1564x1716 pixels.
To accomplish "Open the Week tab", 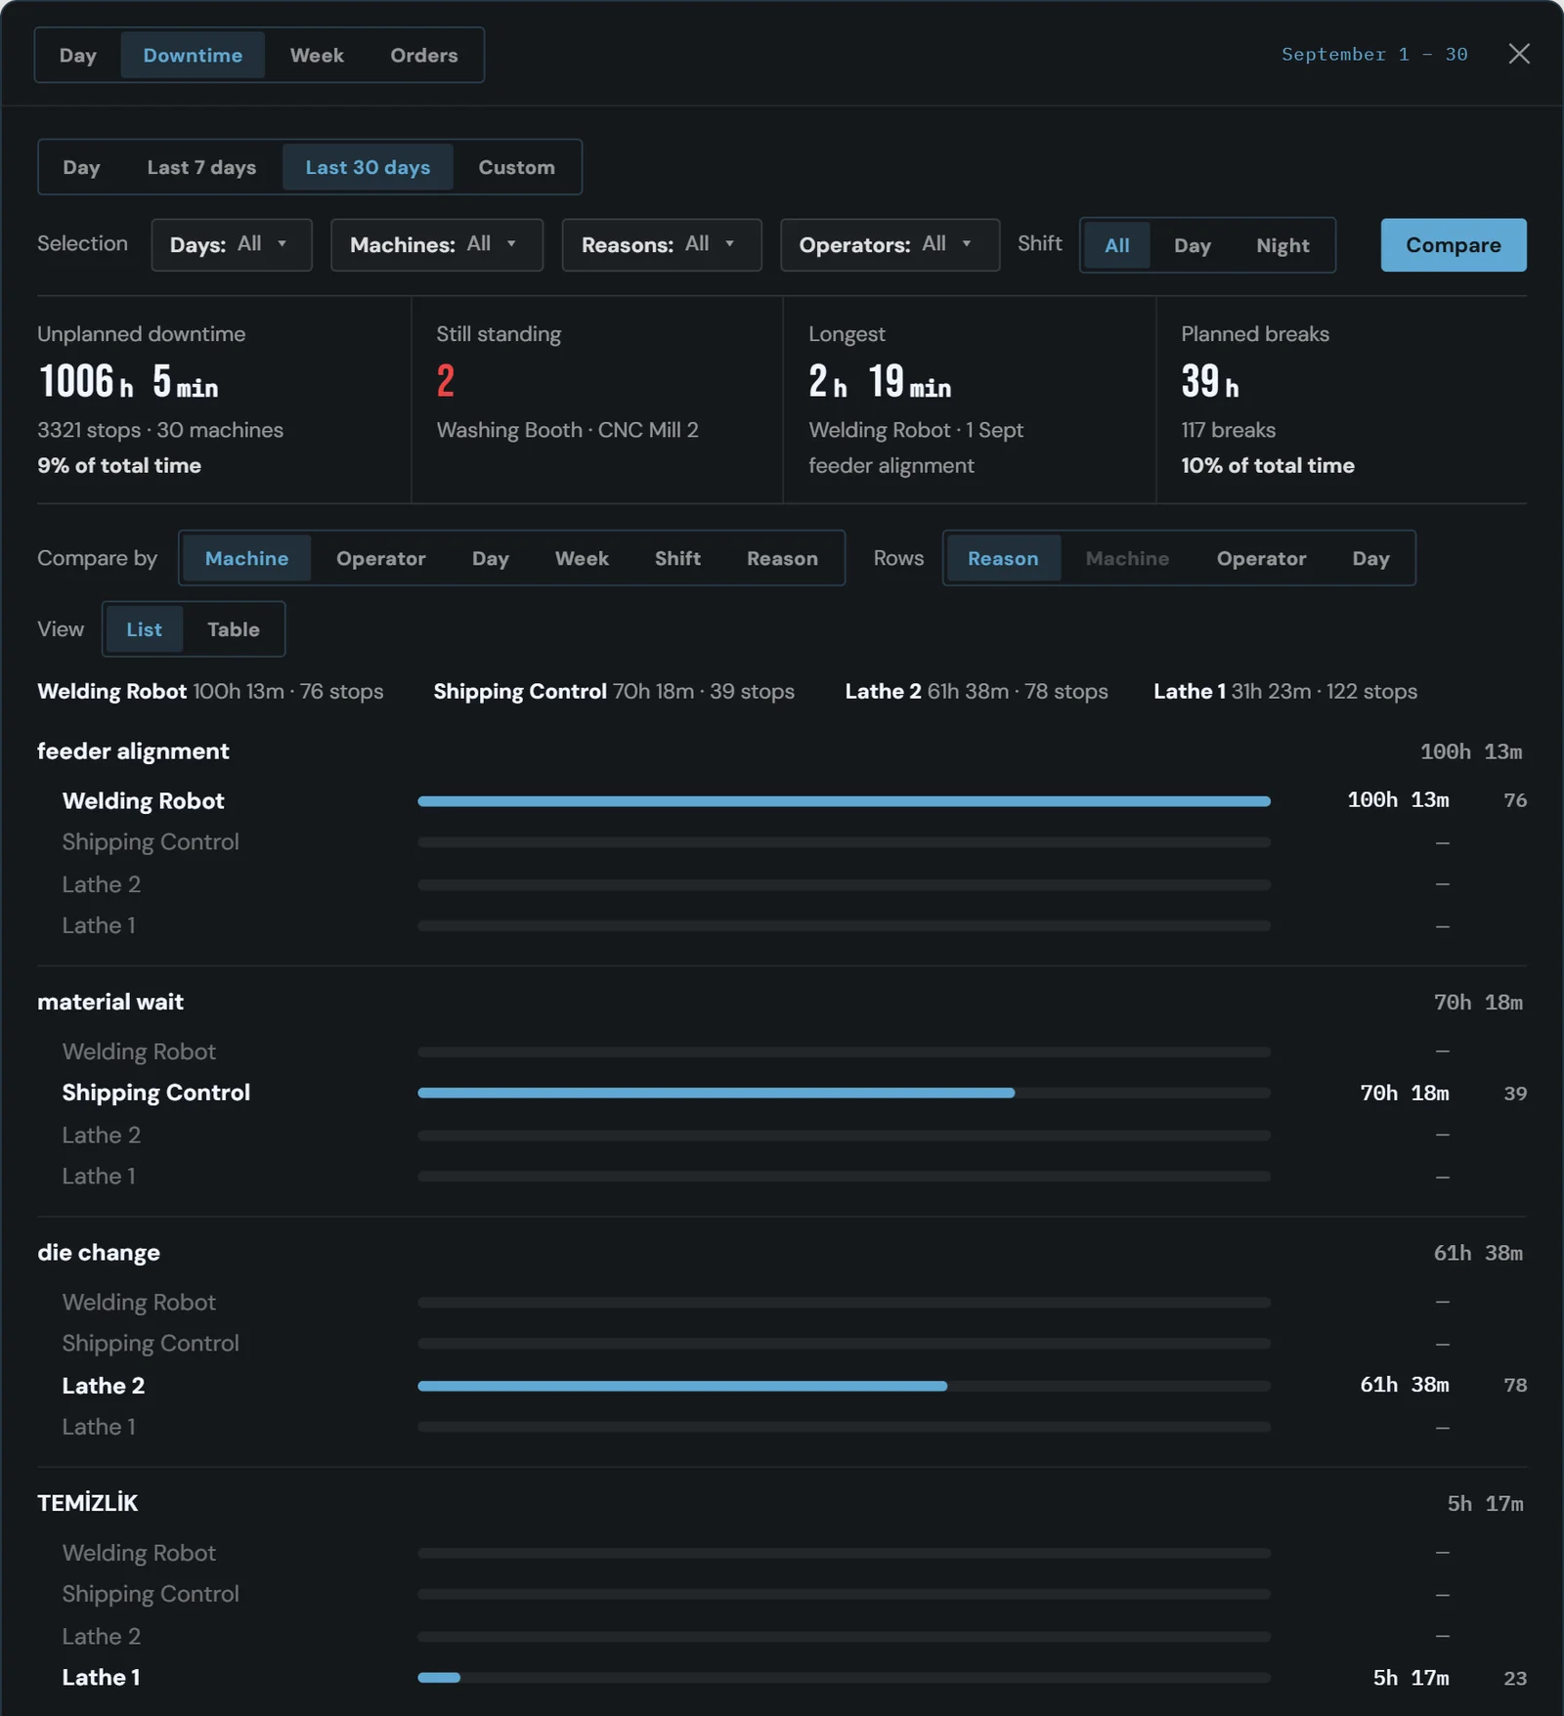I will coord(317,55).
